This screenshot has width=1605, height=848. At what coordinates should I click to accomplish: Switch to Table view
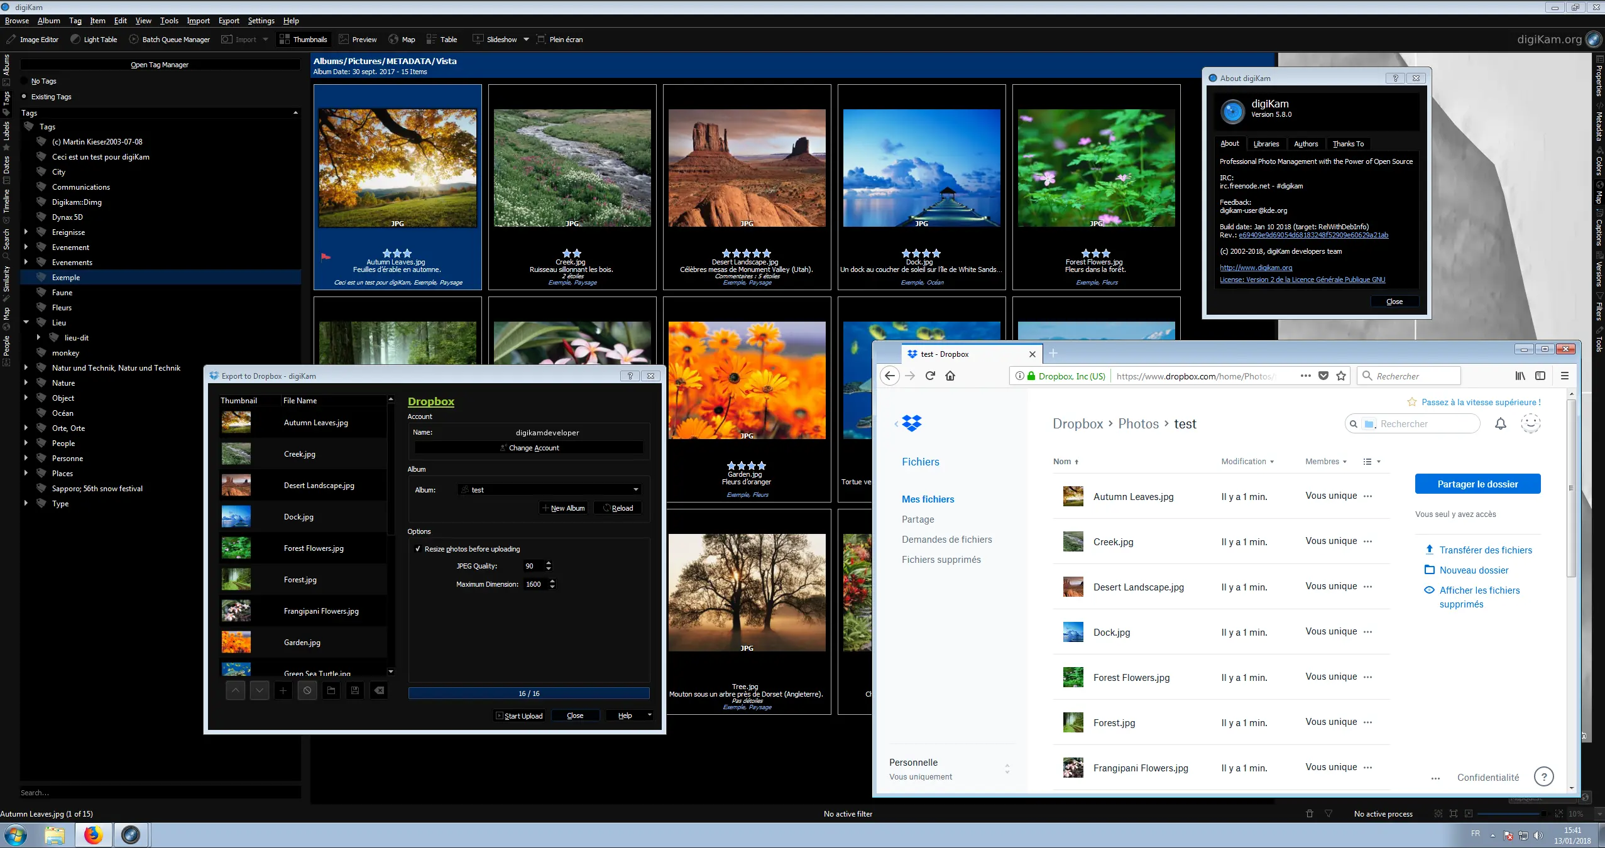442,40
